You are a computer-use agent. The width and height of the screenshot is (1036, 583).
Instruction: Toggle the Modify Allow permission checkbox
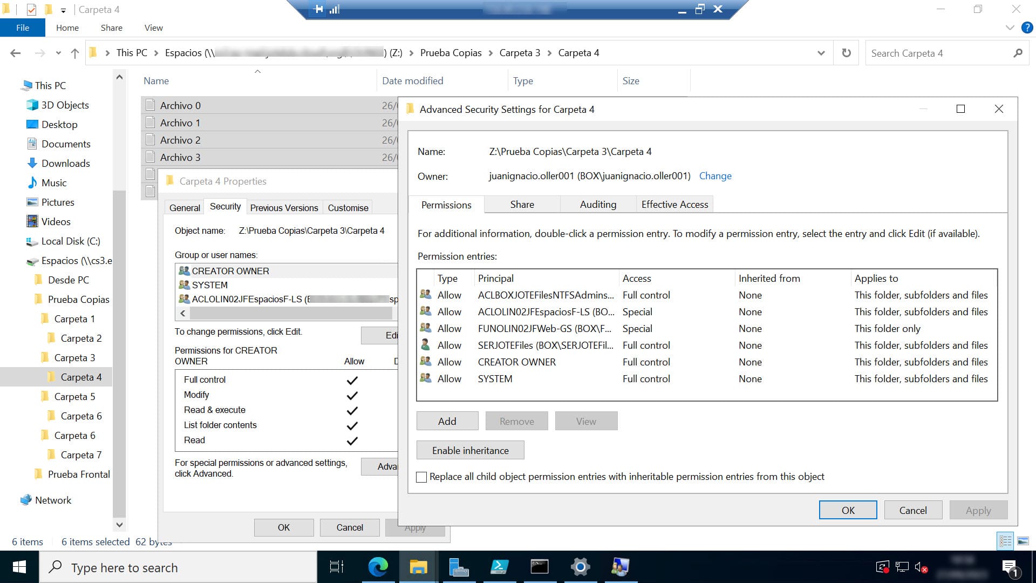pyautogui.click(x=352, y=395)
